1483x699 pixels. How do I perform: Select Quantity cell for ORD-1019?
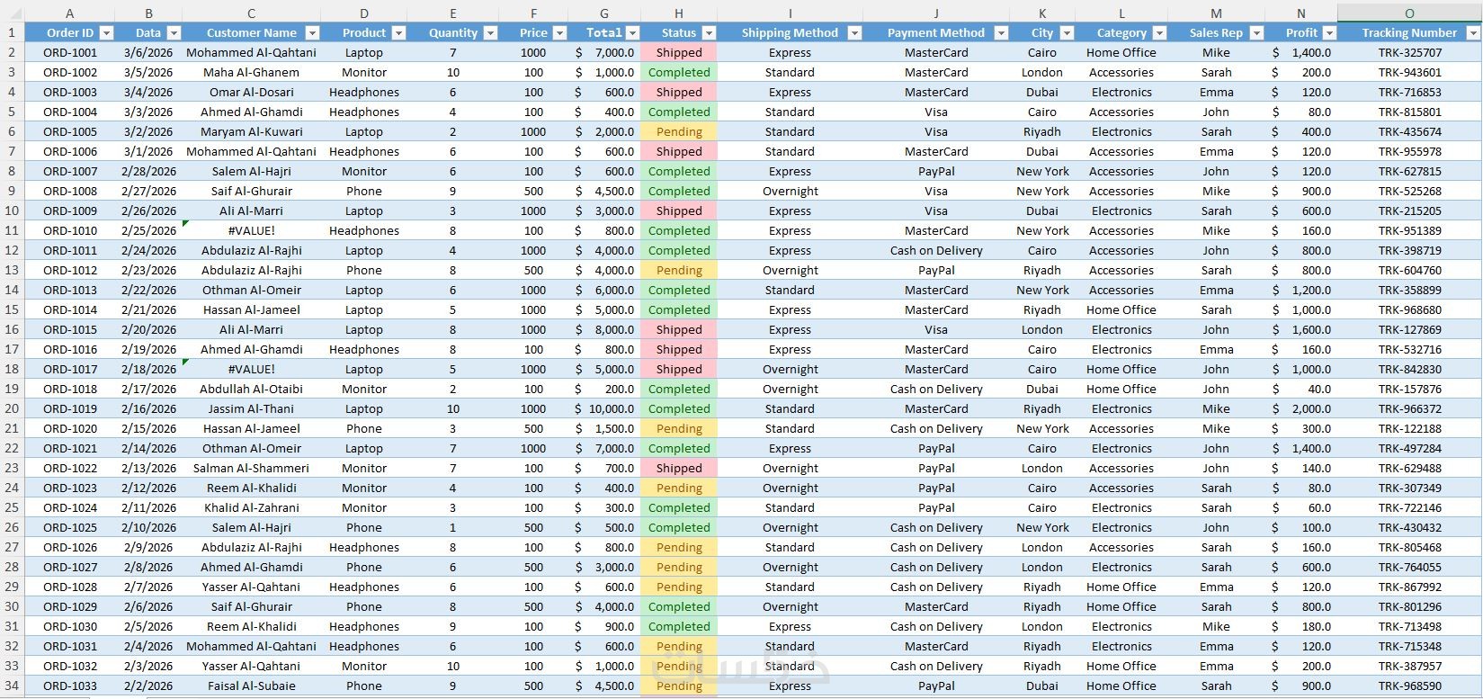pyautogui.click(x=452, y=408)
